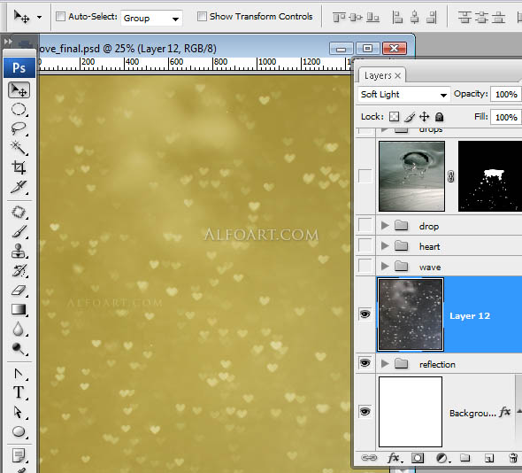Select the Move tool in the toolbox

click(x=19, y=90)
